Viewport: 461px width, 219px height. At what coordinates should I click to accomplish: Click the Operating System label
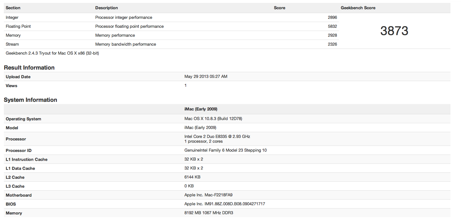click(x=23, y=119)
